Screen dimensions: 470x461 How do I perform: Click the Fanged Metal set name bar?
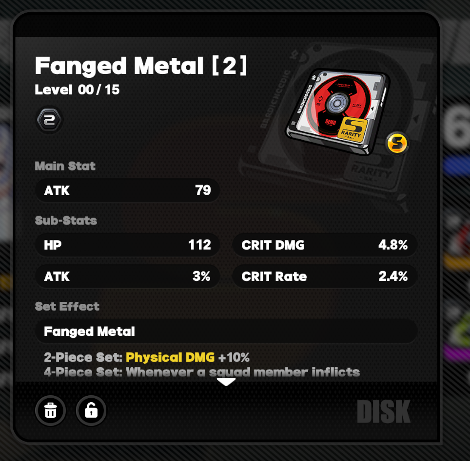226,332
